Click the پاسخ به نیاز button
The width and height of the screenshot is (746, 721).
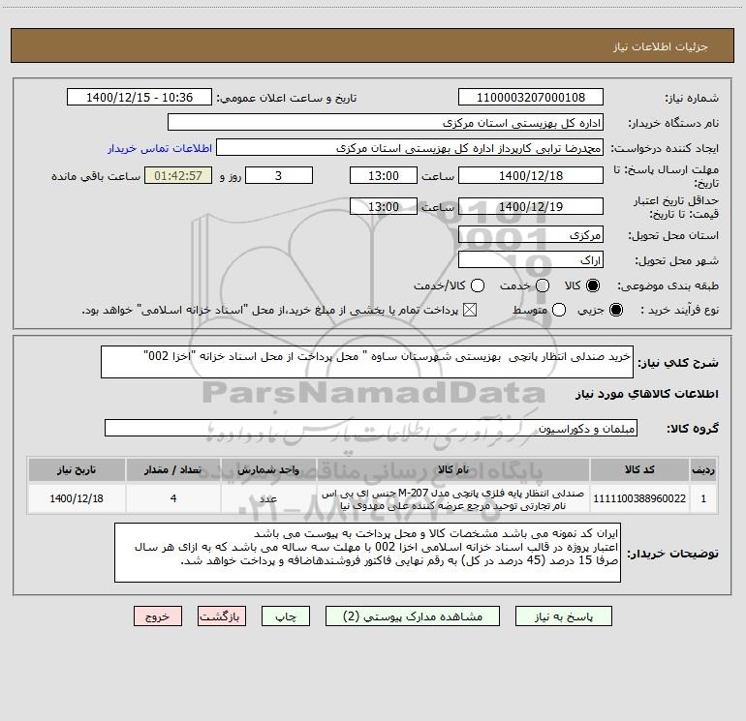tap(564, 616)
